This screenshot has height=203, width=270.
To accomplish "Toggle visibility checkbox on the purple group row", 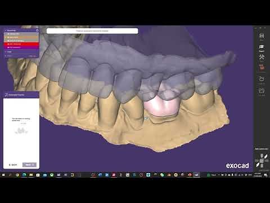I will pos(8,47).
